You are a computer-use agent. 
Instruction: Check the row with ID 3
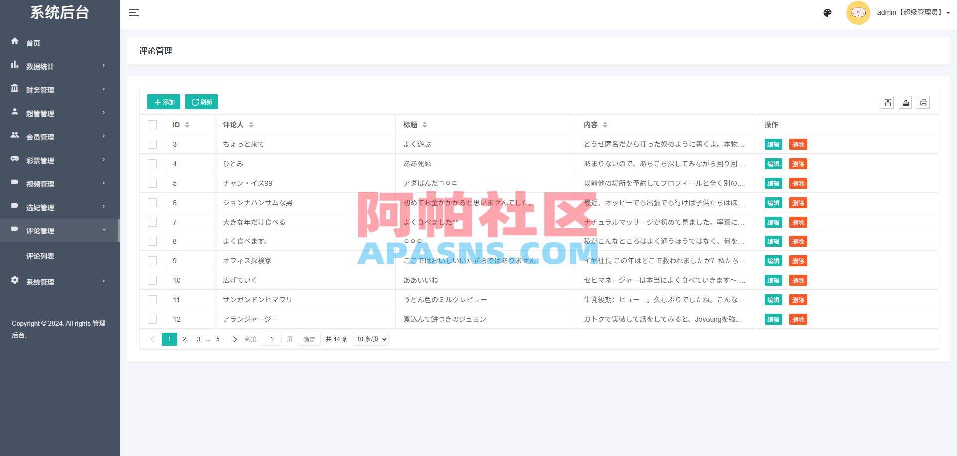[152, 144]
